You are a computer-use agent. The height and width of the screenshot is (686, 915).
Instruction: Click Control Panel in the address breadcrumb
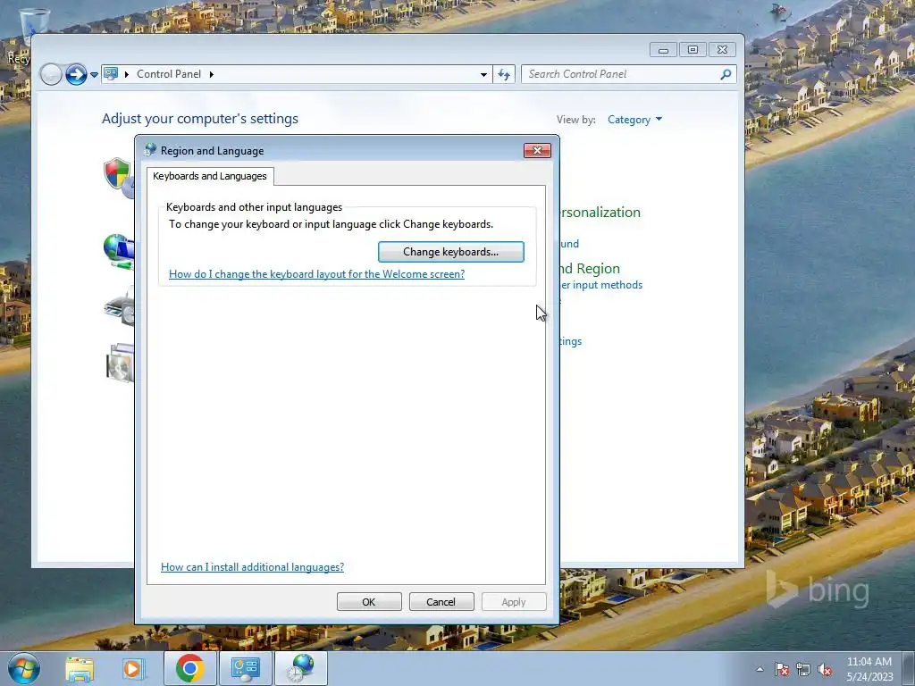(x=169, y=74)
